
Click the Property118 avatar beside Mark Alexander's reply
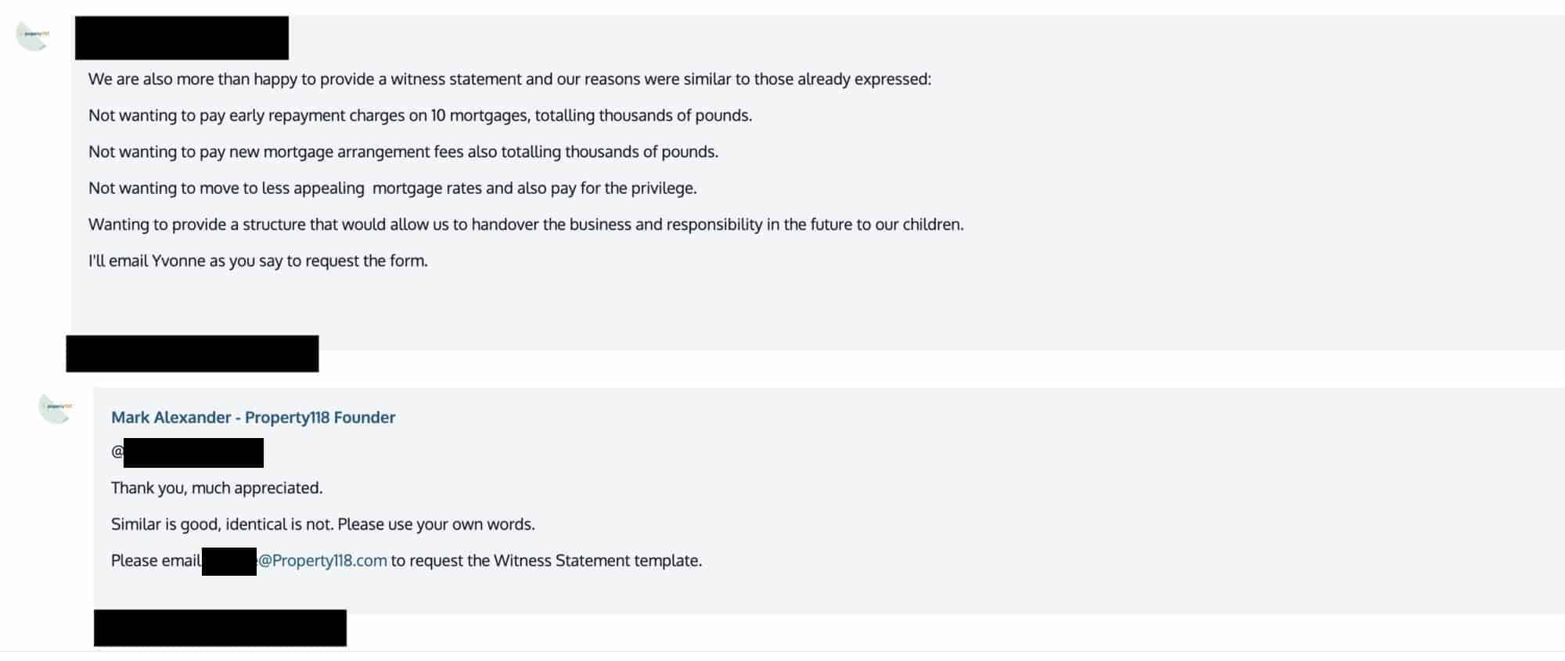point(56,408)
